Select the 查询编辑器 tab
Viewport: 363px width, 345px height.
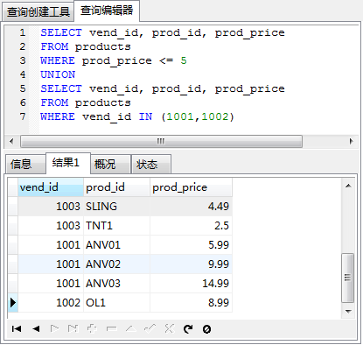[x=107, y=11]
